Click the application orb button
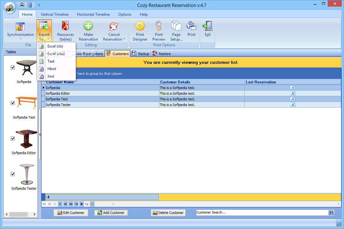Image resolution: width=344 pixels, height=229 pixels. tap(10, 8)
